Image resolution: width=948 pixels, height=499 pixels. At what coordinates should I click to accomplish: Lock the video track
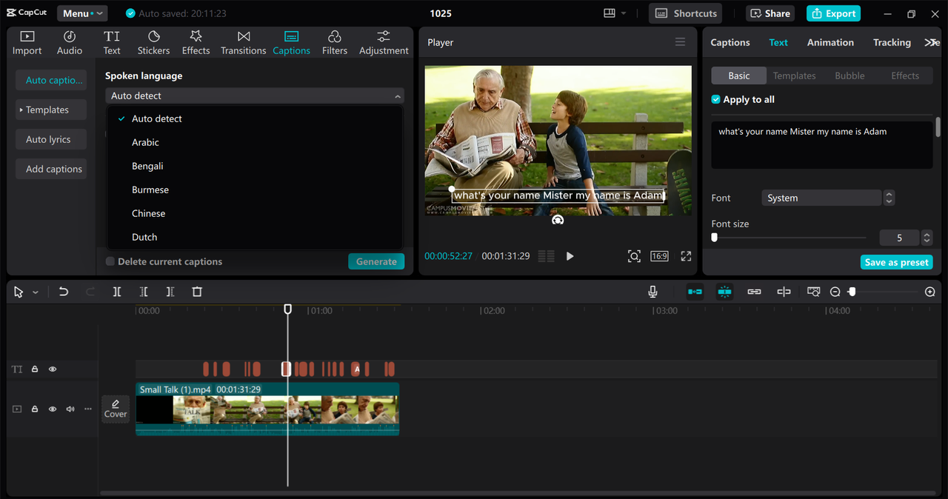pyautogui.click(x=35, y=409)
